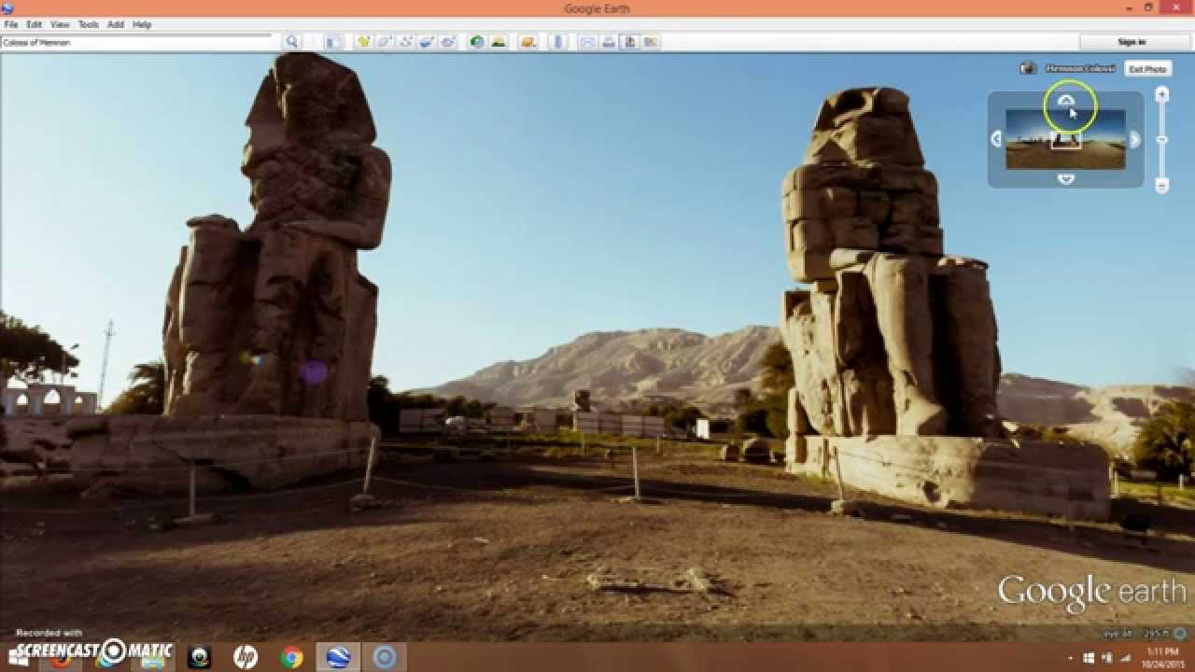Viewport: 1195px width, 672px height.
Task: Click the view in Google Maps icon
Action: 651,42
